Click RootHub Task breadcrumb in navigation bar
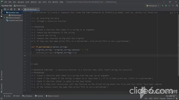This screenshot has height=100, width=179. (7, 6)
